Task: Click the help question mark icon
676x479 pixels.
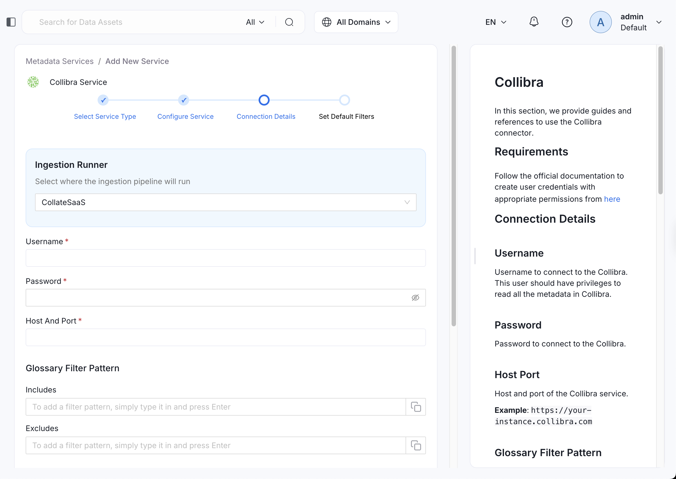Action: [x=567, y=22]
